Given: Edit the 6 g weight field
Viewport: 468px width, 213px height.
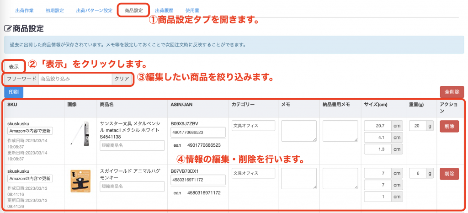Looking at the screenshot, I should (x=417, y=173).
